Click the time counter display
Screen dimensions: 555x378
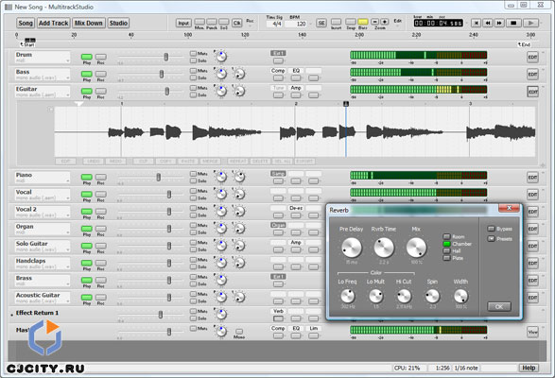pos(438,23)
